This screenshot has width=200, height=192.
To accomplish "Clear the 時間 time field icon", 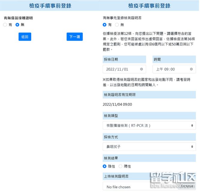I will click(x=191, y=69).
